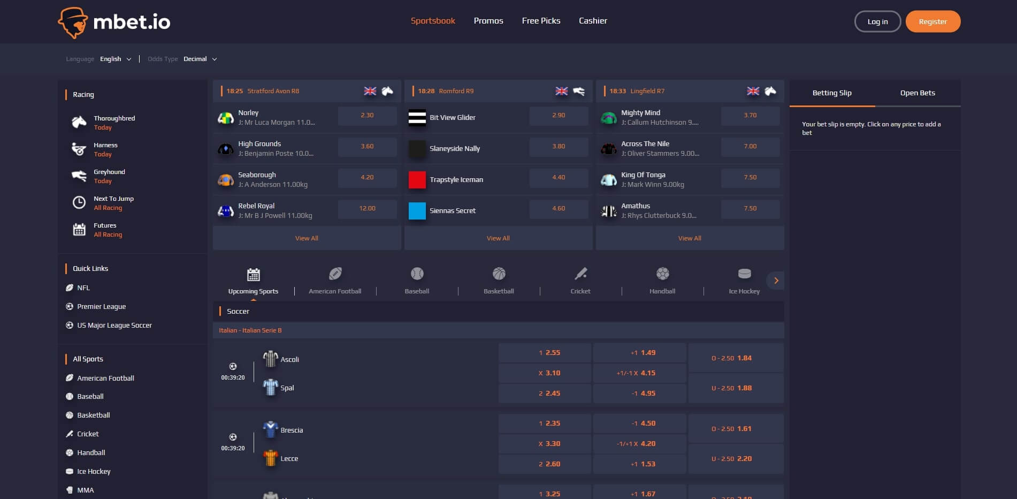1017x499 pixels.
Task: Select the Cricket sport icon
Action: click(580, 274)
